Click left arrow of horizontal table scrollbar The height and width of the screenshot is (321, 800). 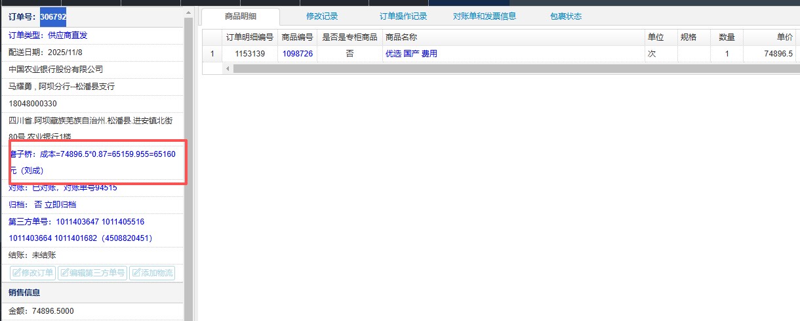(x=228, y=68)
